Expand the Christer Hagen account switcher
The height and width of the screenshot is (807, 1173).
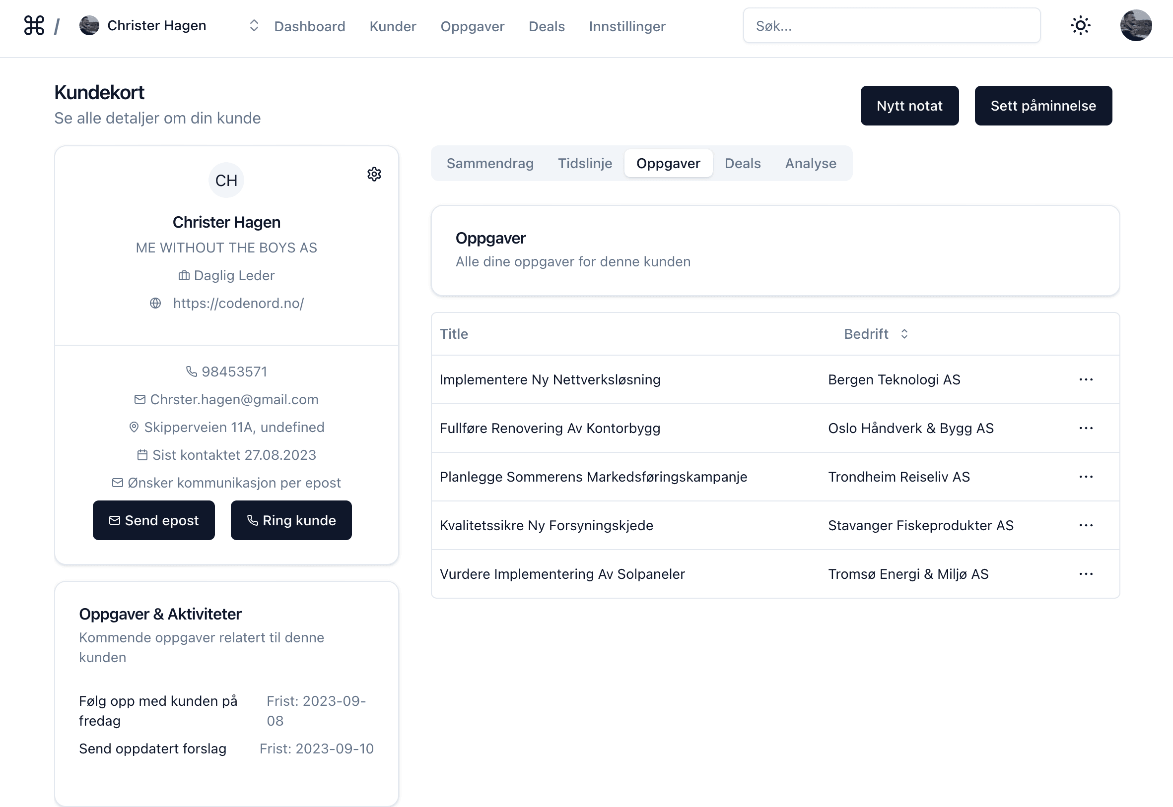coord(254,25)
